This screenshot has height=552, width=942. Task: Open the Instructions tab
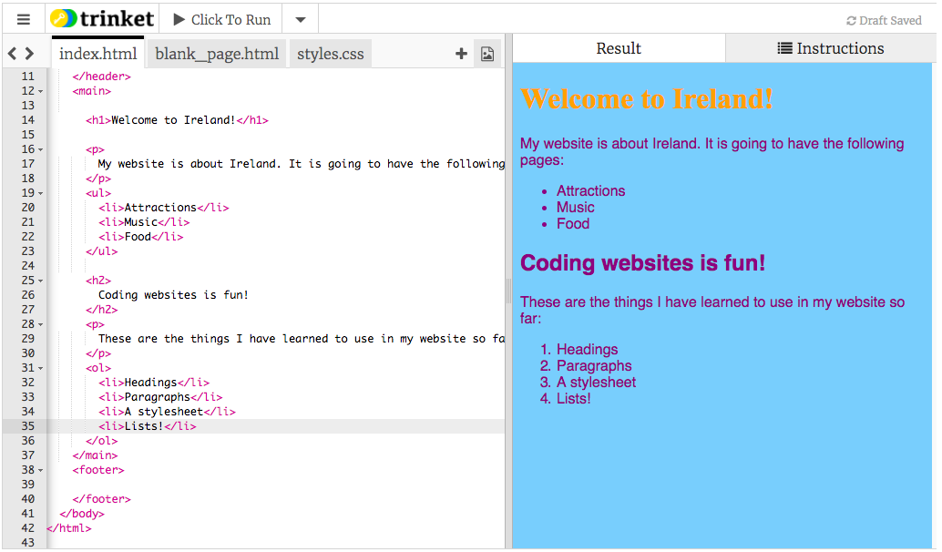[830, 48]
